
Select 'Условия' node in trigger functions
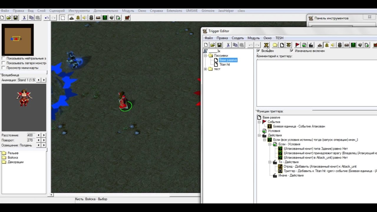pyautogui.click(x=274, y=131)
